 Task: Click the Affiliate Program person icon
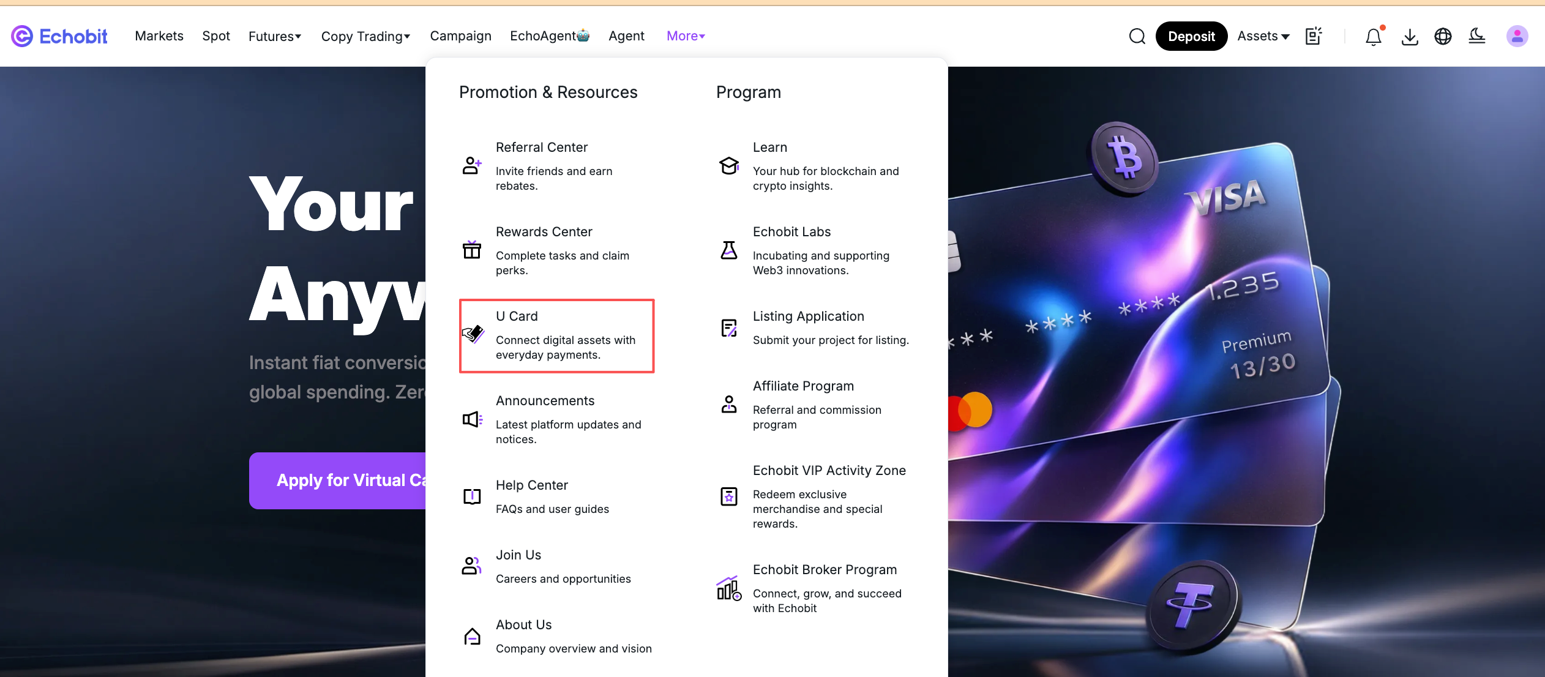(729, 404)
